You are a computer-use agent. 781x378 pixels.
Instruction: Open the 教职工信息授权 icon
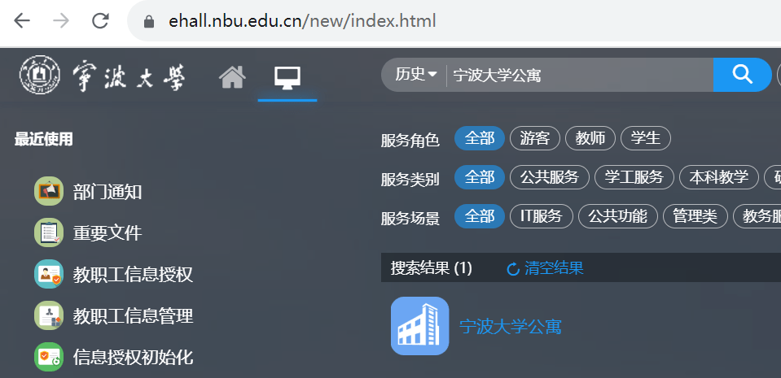pos(49,274)
